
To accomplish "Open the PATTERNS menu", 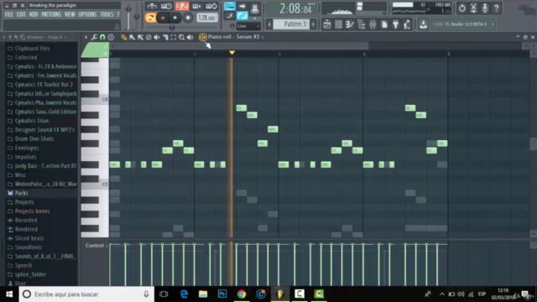I will pyautogui.click(x=51, y=14).
